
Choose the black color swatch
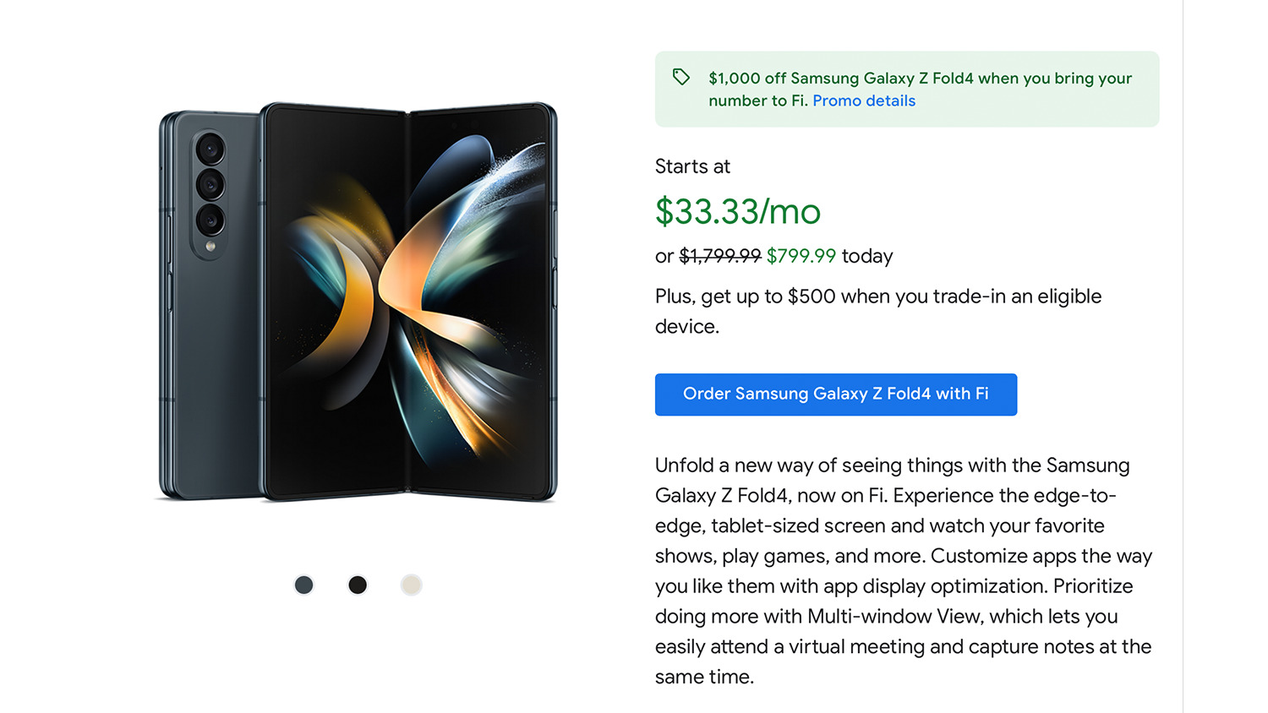click(x=358, y=585)
